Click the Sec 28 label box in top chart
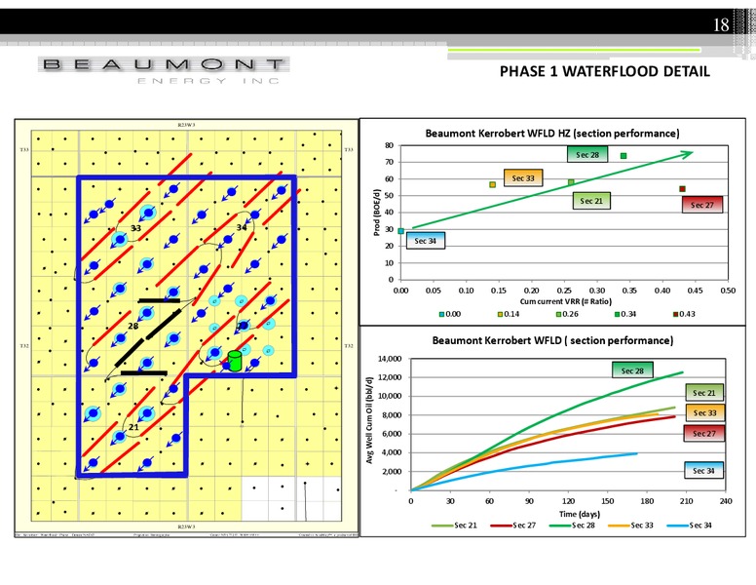The width and height of the screenshot is (756, 585). [587, 154]
